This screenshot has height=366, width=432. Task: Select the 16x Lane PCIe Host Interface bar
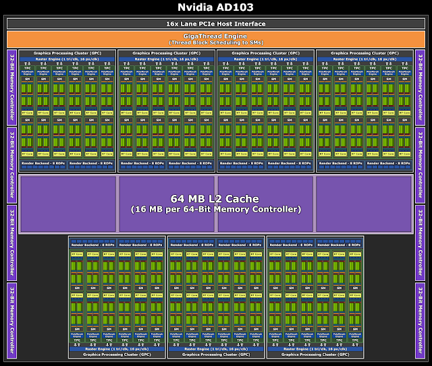[x=216, y=24]
